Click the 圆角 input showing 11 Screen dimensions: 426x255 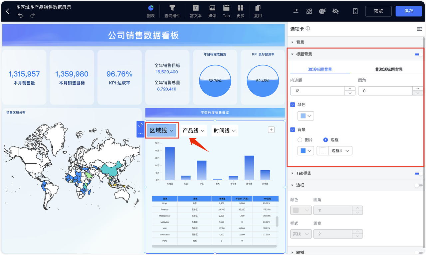click(333, 210)
